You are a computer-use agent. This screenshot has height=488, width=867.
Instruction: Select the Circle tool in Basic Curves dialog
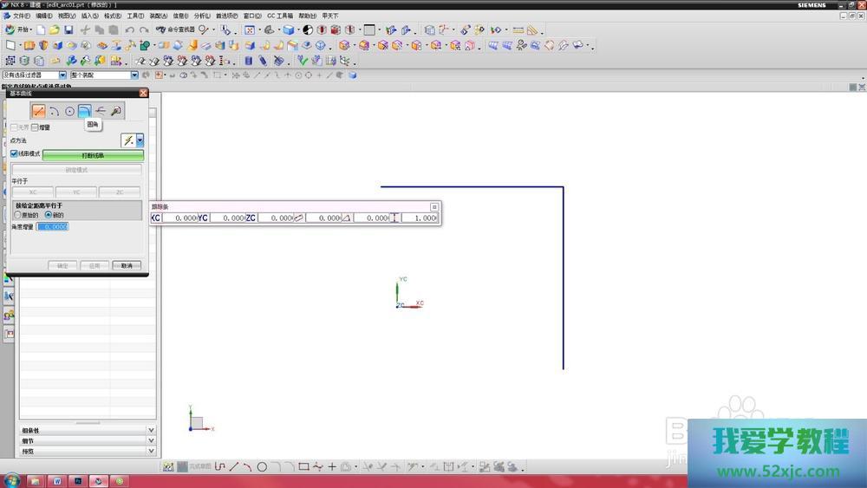coord(69,111)
